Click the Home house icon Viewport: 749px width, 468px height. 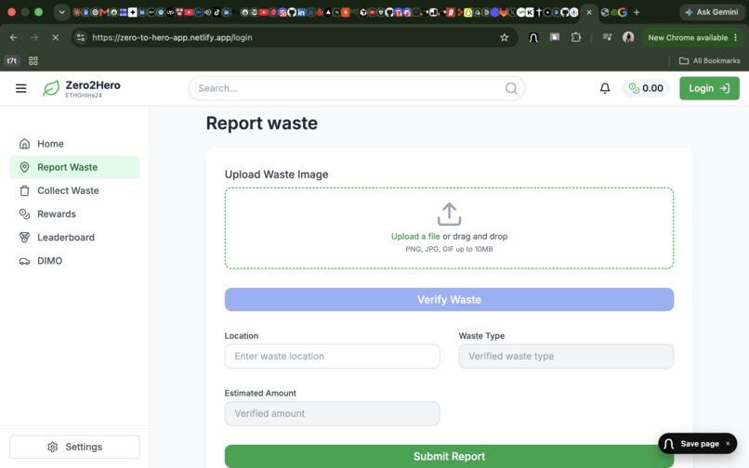[x=24, y=144]
